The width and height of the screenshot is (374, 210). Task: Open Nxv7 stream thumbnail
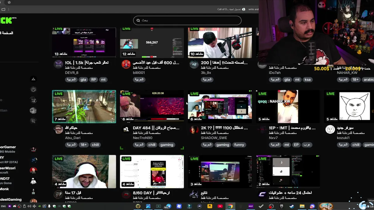pyautogui.click(x=288, y=106)
